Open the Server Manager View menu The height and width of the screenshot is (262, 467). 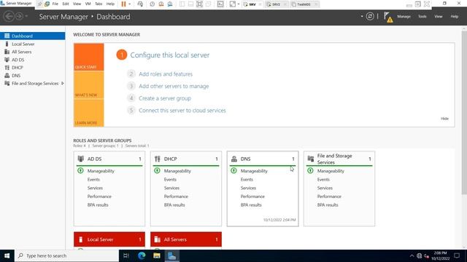coord(438,16)
